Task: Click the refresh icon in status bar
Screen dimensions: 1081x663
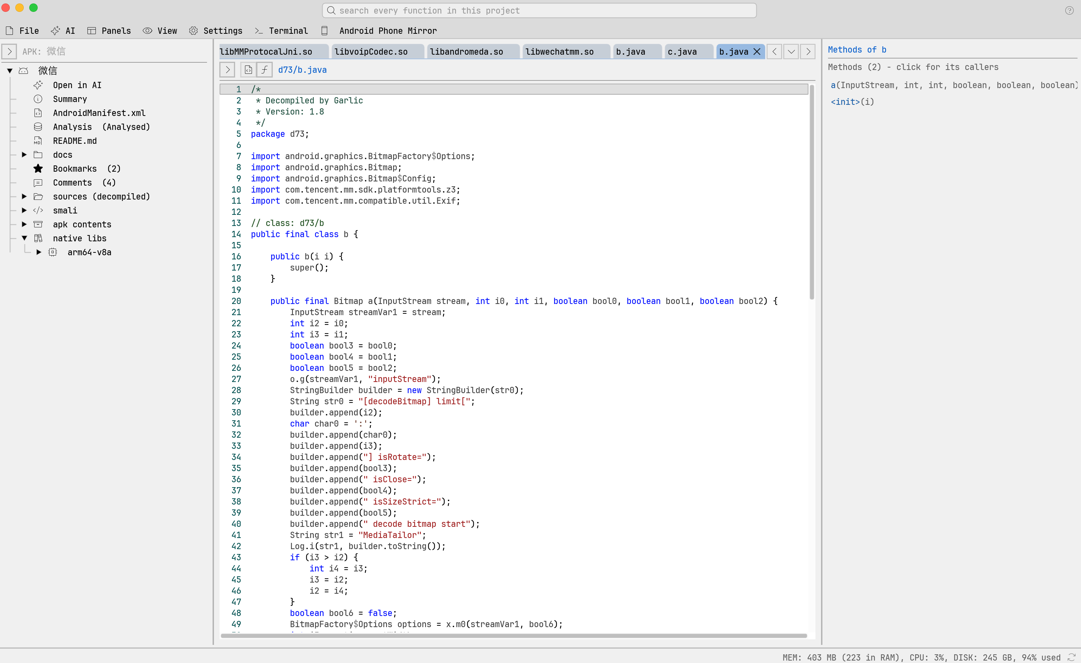Action: 1071,657
